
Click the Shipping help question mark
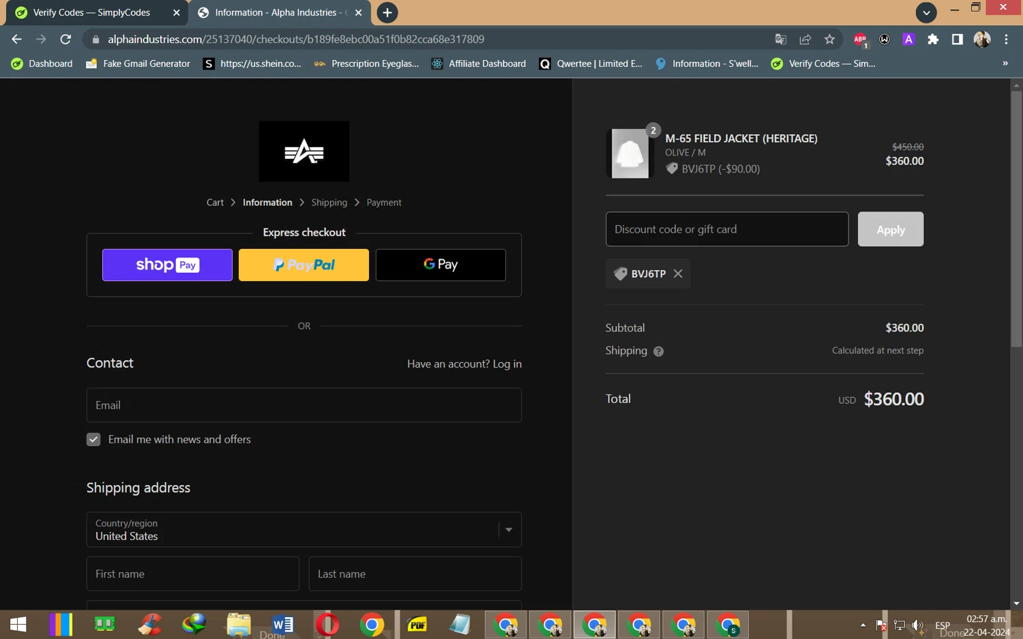(x=658, y=352)
